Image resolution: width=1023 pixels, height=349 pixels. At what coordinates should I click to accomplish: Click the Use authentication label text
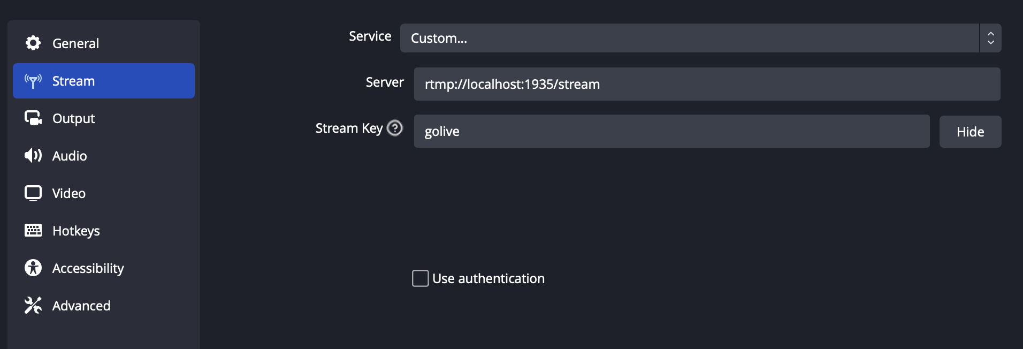pos(488,278)
